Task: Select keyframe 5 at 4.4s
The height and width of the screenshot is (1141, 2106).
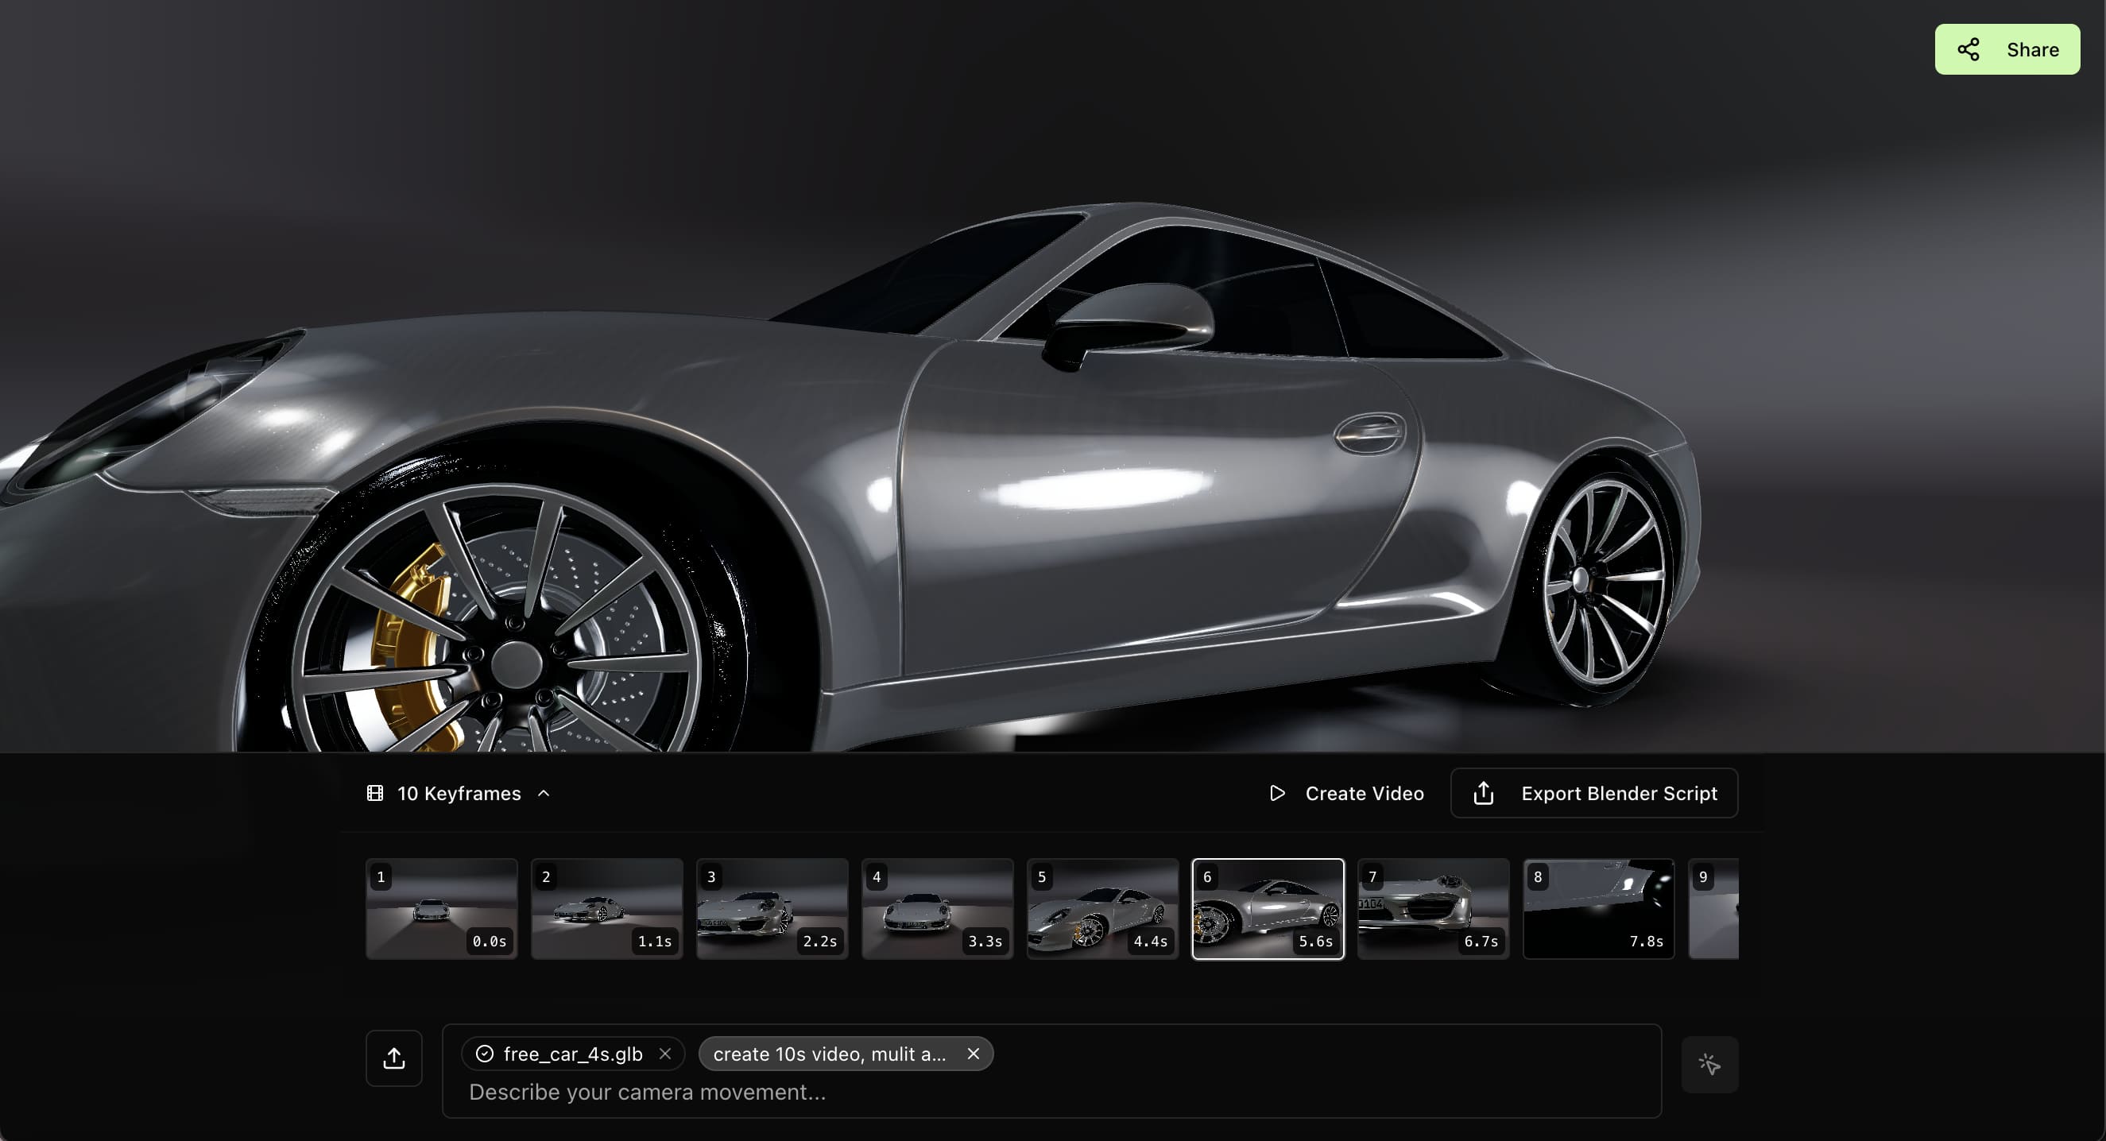Action: click(x=1103, y=909)
